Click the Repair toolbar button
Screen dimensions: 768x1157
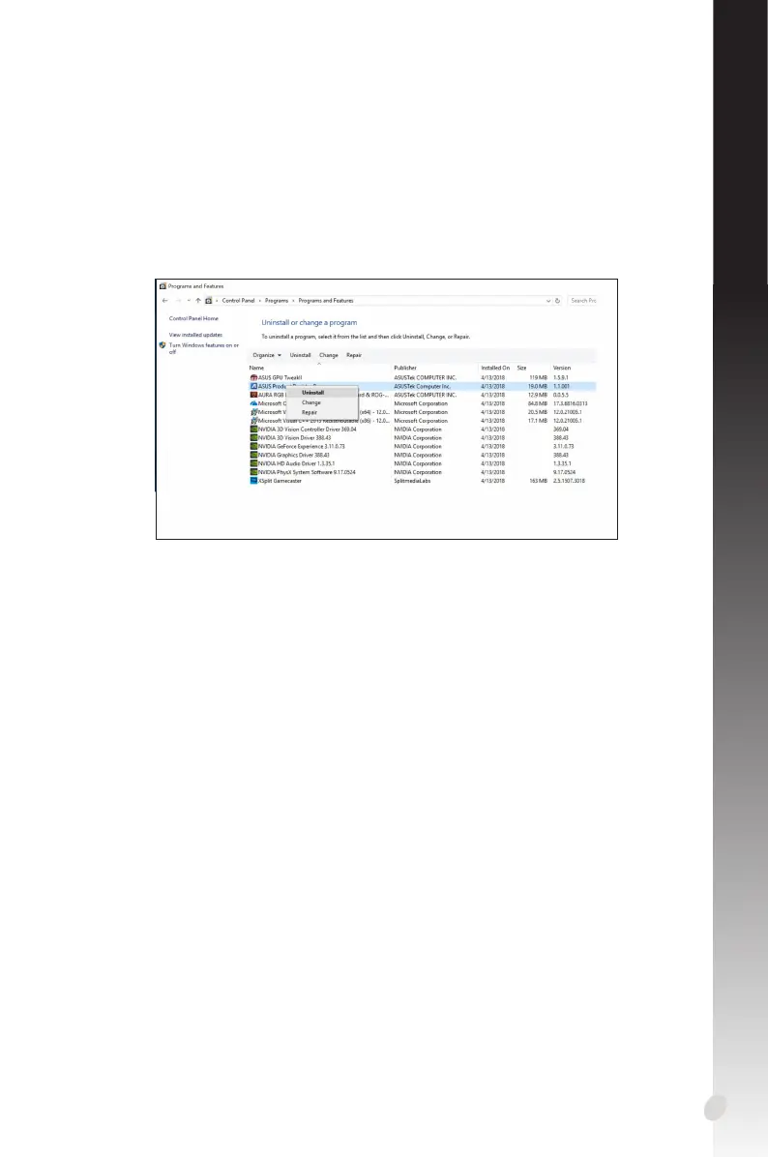tap(354, 355)
